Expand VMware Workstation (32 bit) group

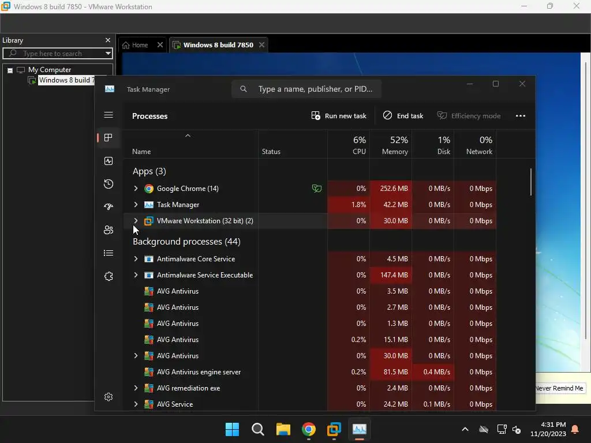pos(136,221)
